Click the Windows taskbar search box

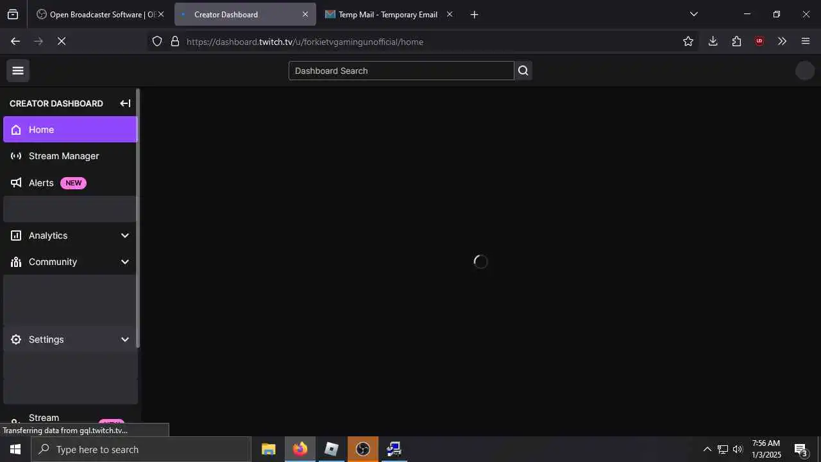coord(141,449)
